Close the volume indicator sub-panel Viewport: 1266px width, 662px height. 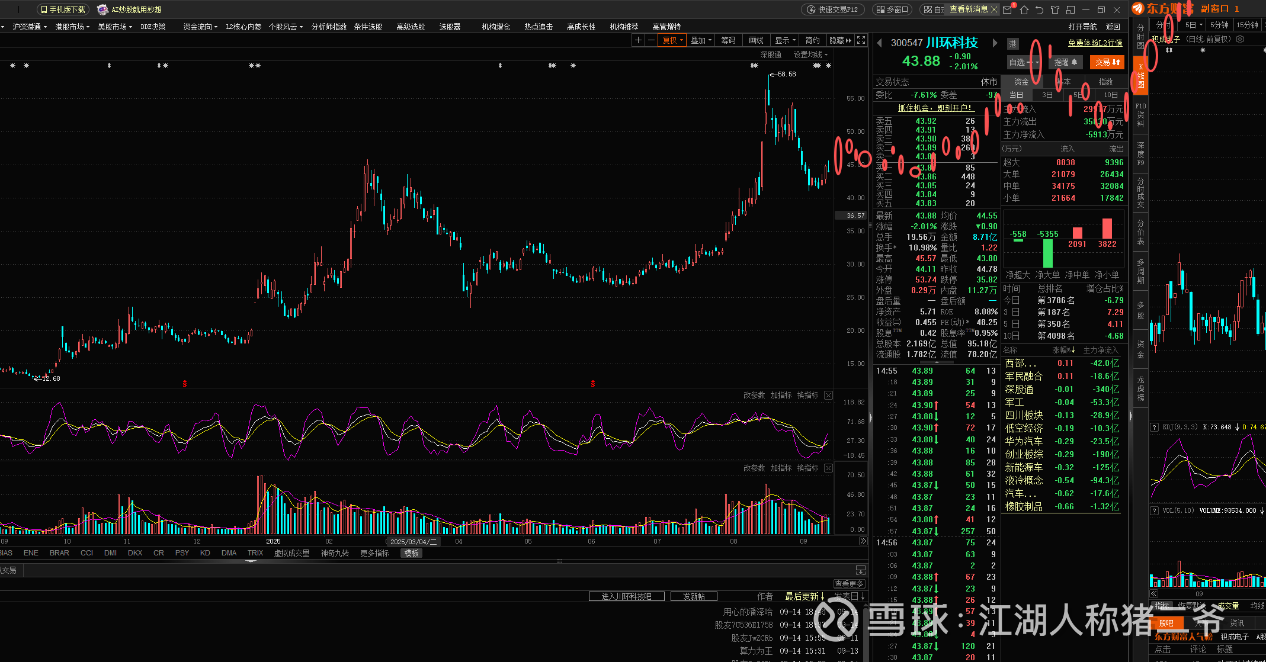(828, 468)
